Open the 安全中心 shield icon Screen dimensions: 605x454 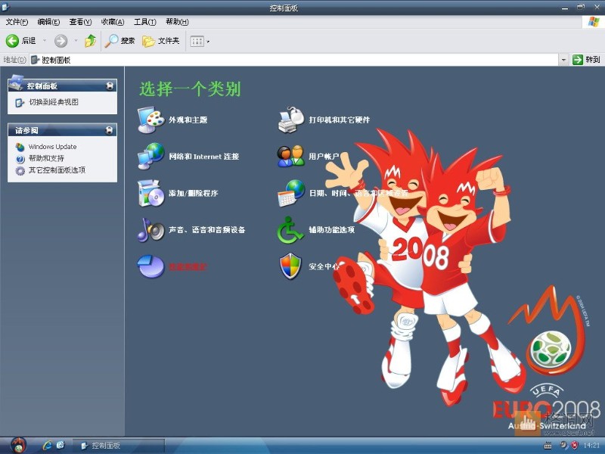pyautogui.click(x=290, y=266)
